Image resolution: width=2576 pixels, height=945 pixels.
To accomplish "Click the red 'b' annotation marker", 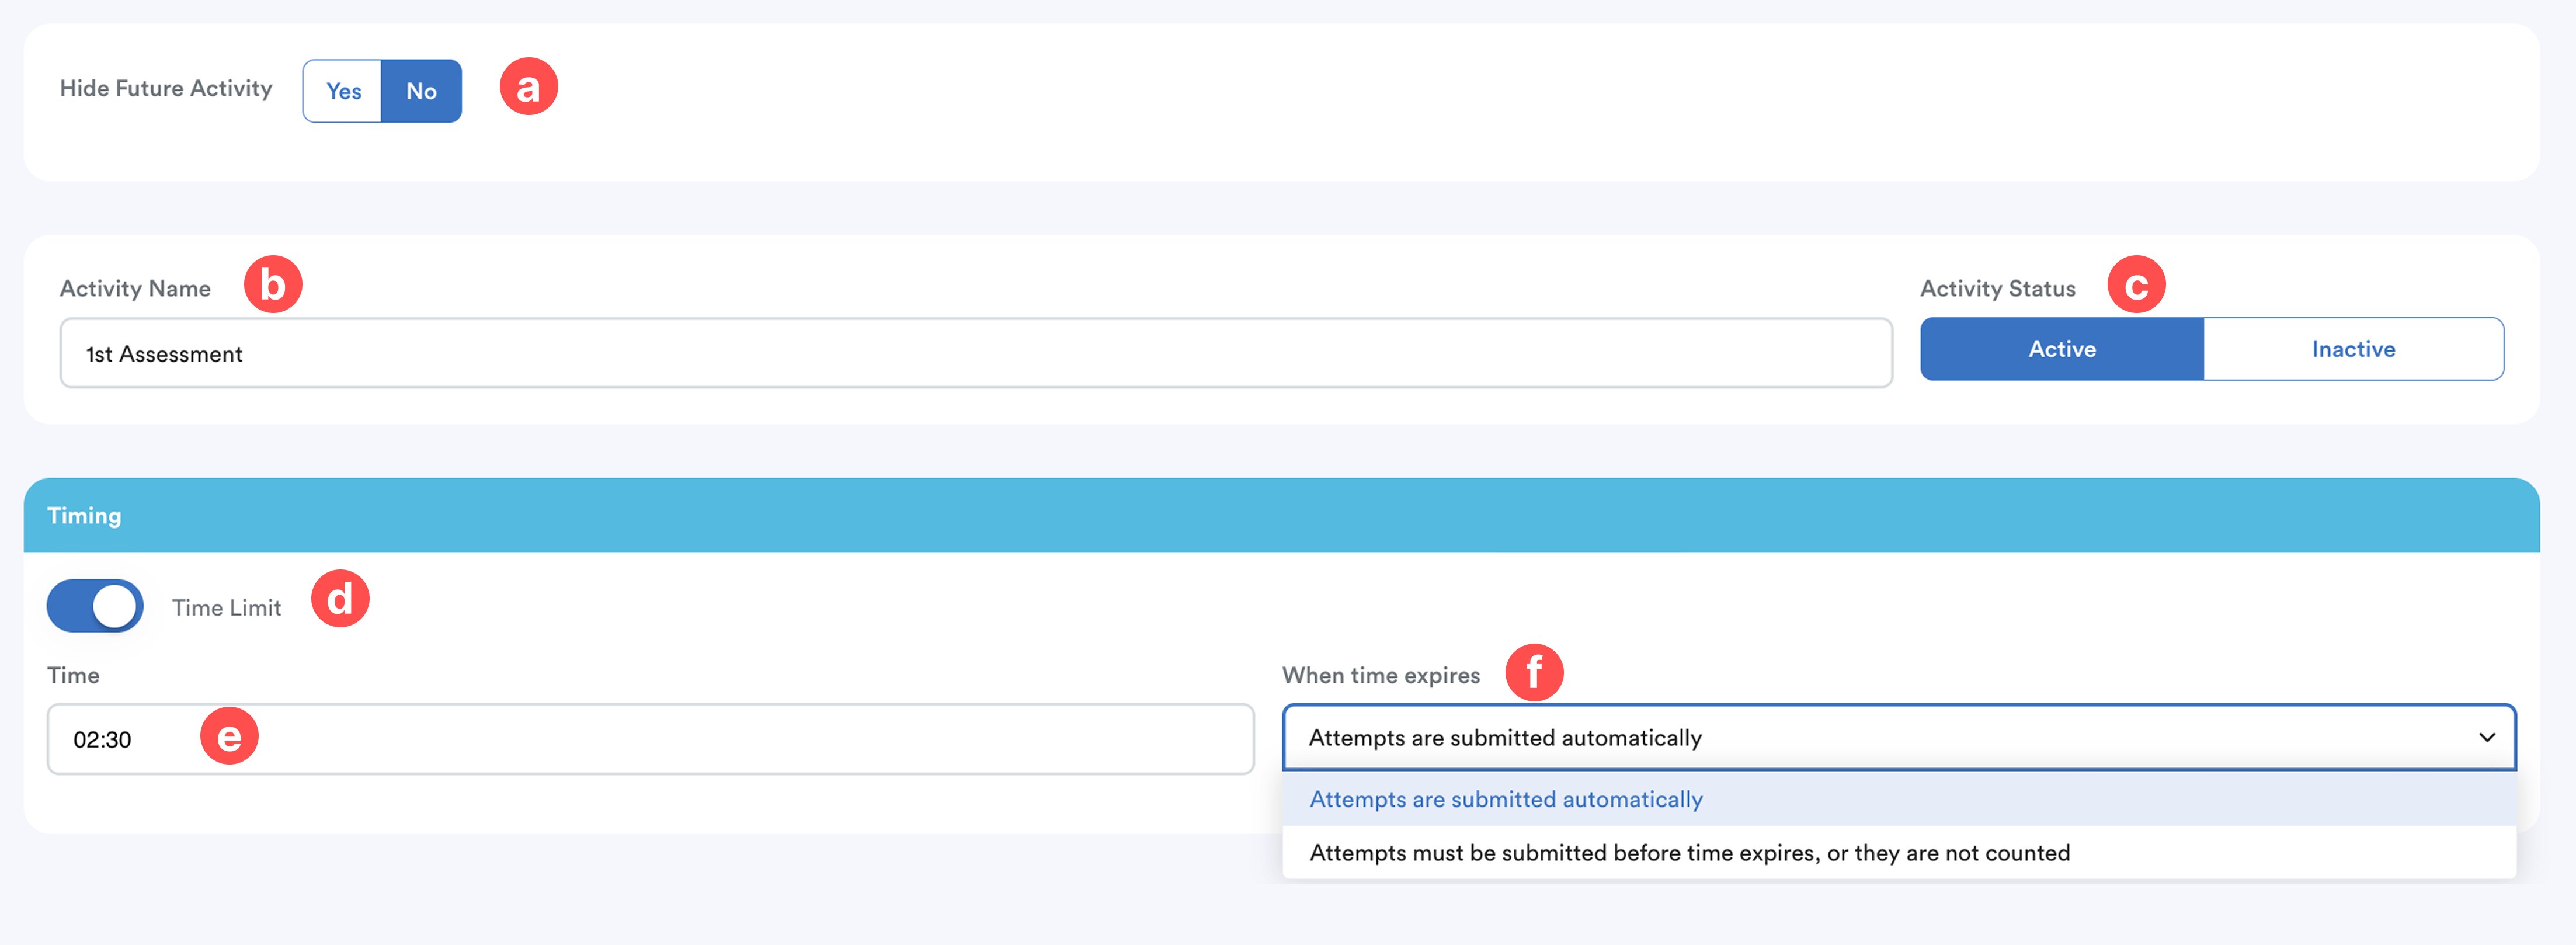I will [273, 285].
